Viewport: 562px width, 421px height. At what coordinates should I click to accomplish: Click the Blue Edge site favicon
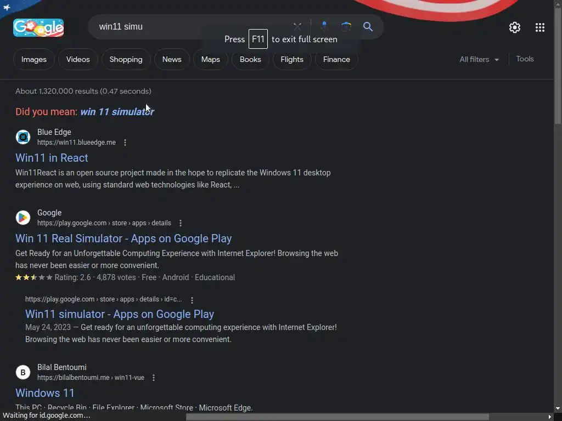[23, 137]
